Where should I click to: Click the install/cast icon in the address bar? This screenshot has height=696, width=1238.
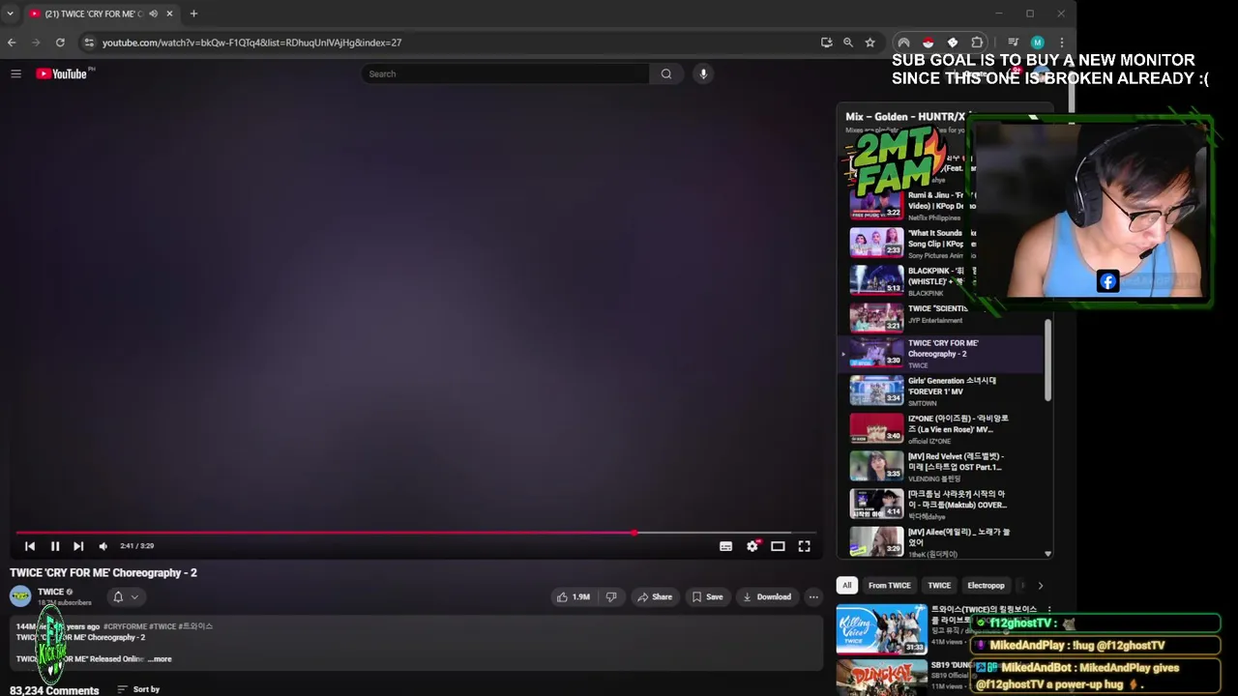click(826, 43)
